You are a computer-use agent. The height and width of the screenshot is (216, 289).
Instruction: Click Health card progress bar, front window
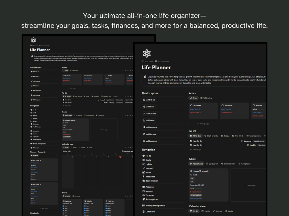click(x=261, y=109)
